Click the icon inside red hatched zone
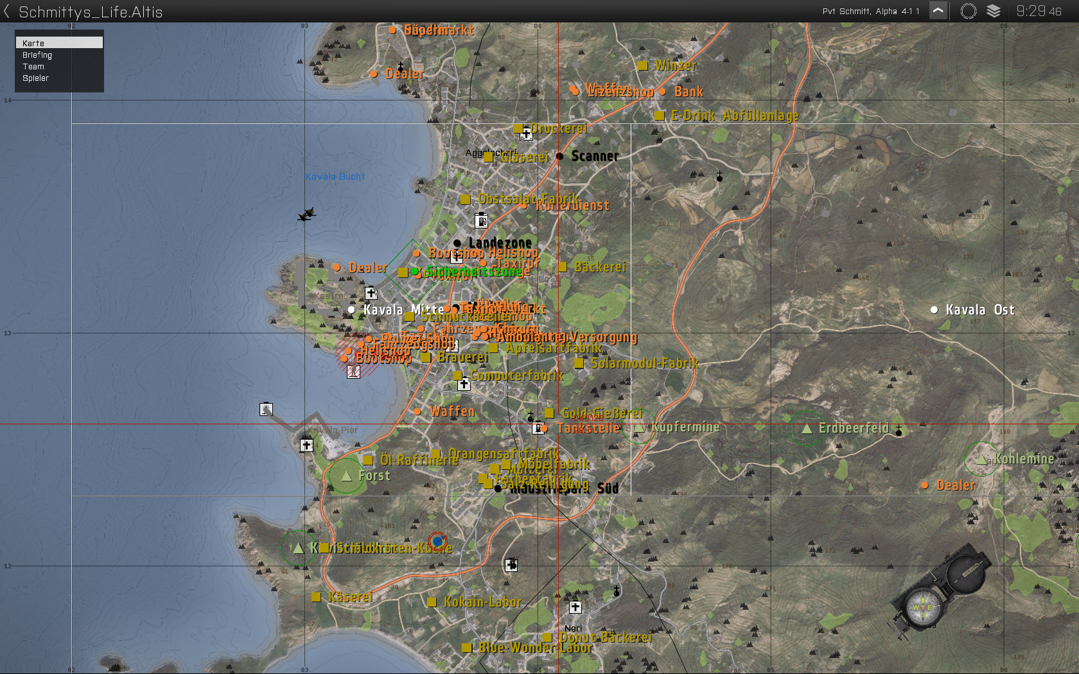The image size is (1079, 674). [353, 371]
